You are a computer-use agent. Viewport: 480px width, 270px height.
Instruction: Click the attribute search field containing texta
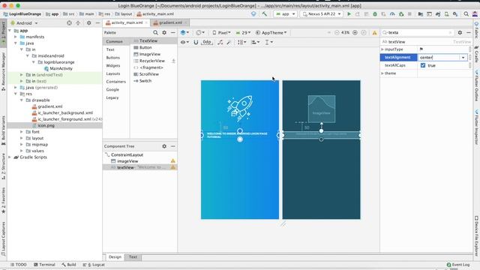coord(418,32)
